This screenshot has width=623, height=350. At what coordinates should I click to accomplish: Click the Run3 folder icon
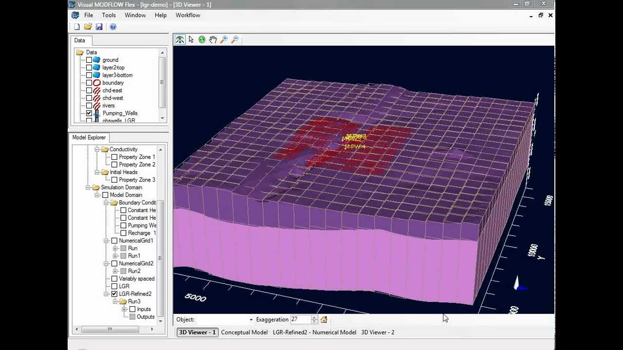(x=123, y=301)
